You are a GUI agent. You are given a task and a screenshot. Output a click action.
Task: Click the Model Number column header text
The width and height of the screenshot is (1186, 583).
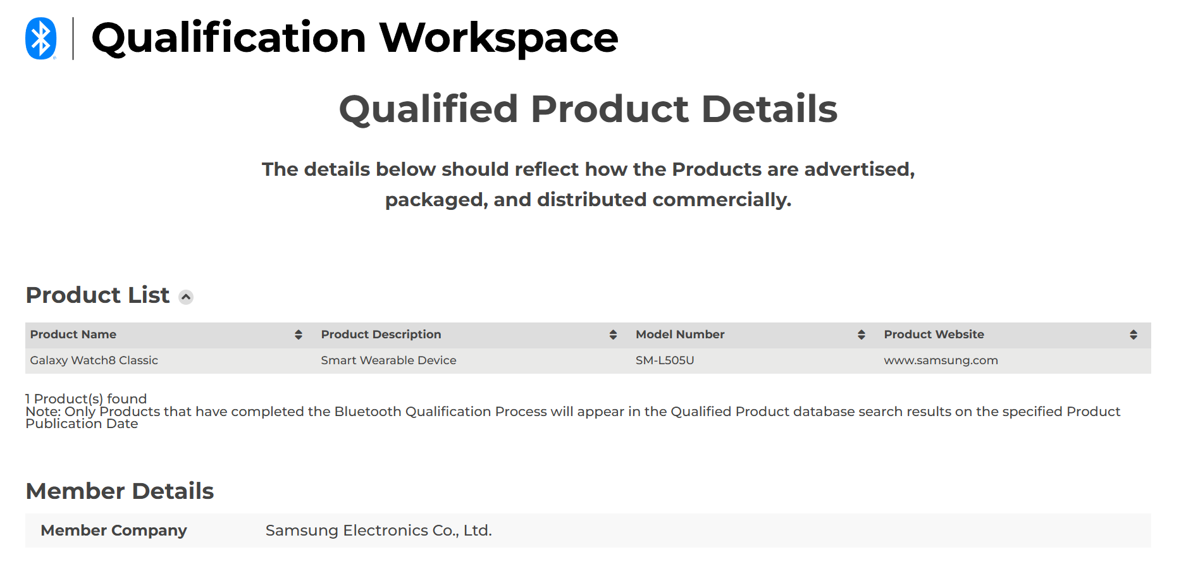[x=680, y=334]
